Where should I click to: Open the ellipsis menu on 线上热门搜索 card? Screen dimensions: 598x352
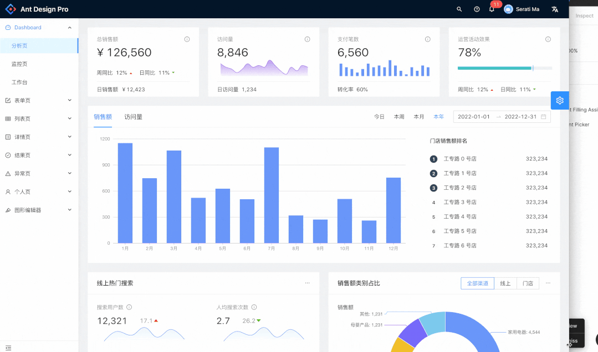(x=307, y=282)
